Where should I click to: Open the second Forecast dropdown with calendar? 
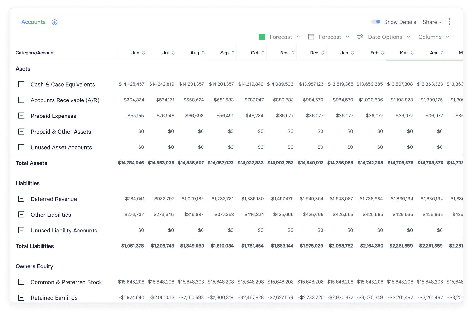[x=334, y=37]
